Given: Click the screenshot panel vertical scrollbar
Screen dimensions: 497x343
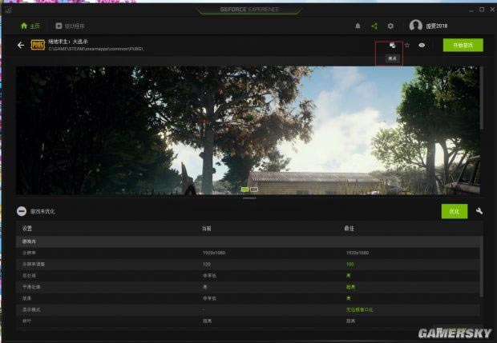Looking at the screenshot, I should (482, 98).
